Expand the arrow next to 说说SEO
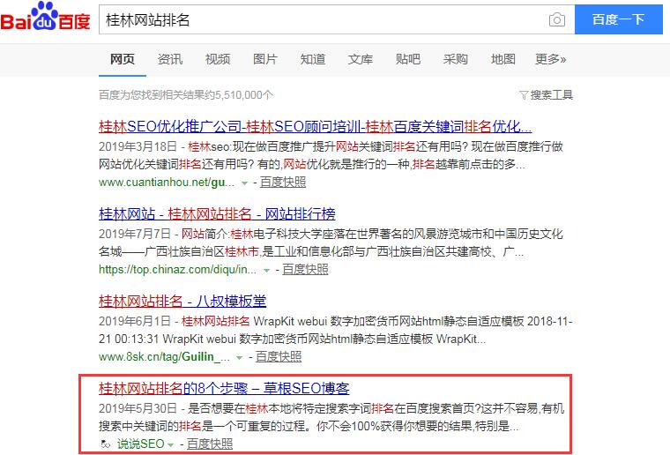This screenshot has width=670, height=455. coord(170,444)
